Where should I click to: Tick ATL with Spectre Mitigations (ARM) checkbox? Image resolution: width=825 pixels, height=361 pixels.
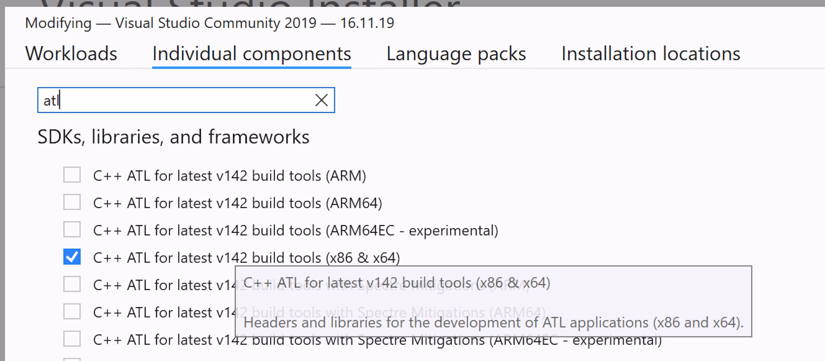pos(72,284)
